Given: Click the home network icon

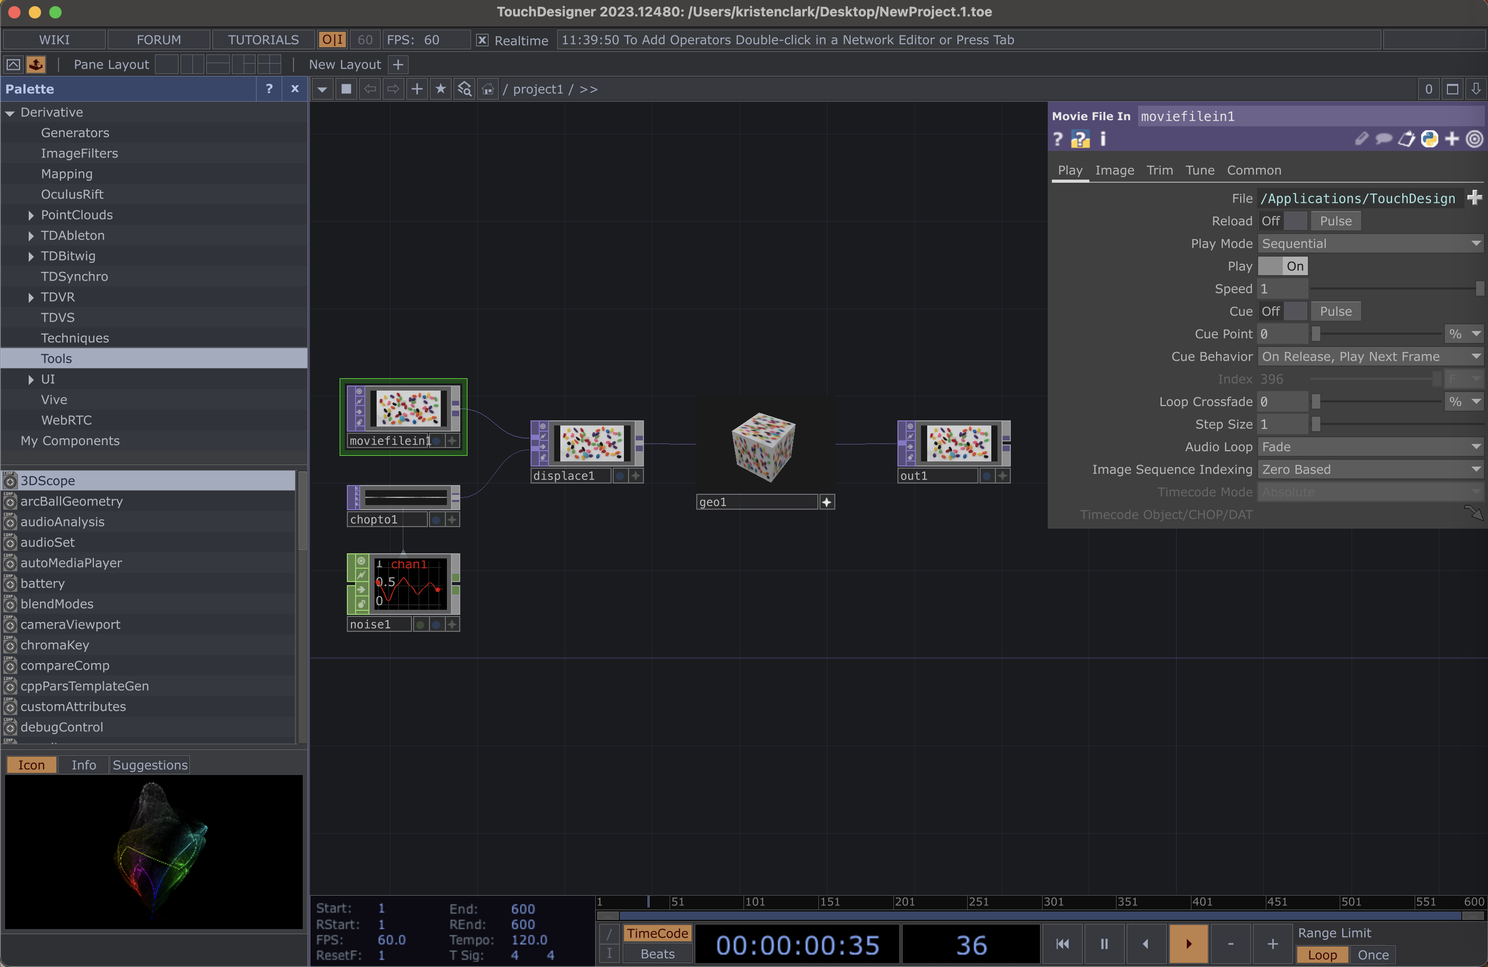Looking at the screenshot, I should click(x=487, y=89).
